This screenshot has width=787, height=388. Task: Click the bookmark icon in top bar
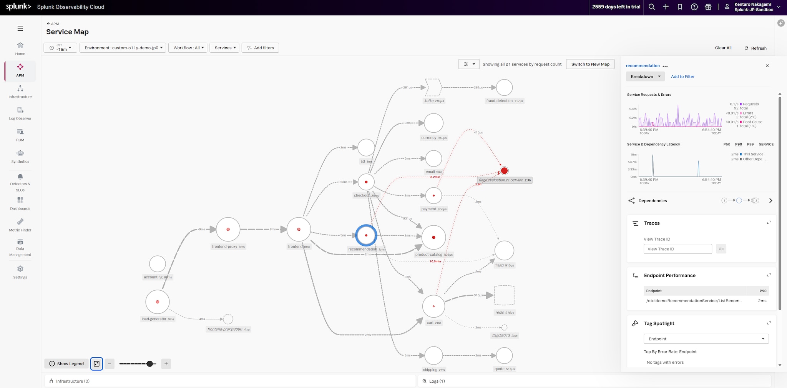click(x=680, y=7)
